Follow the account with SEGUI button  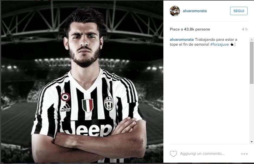pos(239,11)
